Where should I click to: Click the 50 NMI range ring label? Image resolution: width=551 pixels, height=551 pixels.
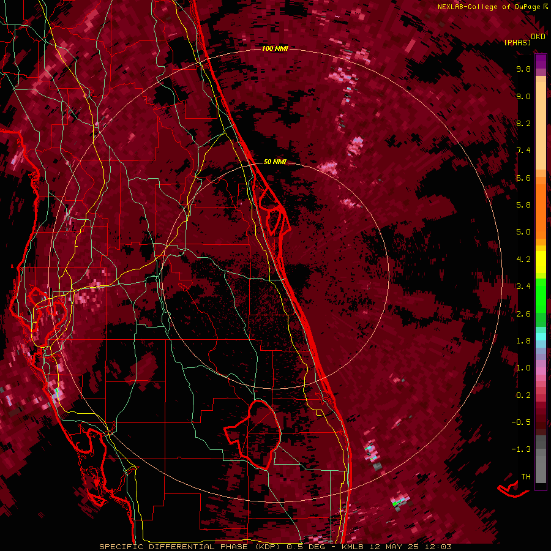pyautogui.click(x=275, y=162)
